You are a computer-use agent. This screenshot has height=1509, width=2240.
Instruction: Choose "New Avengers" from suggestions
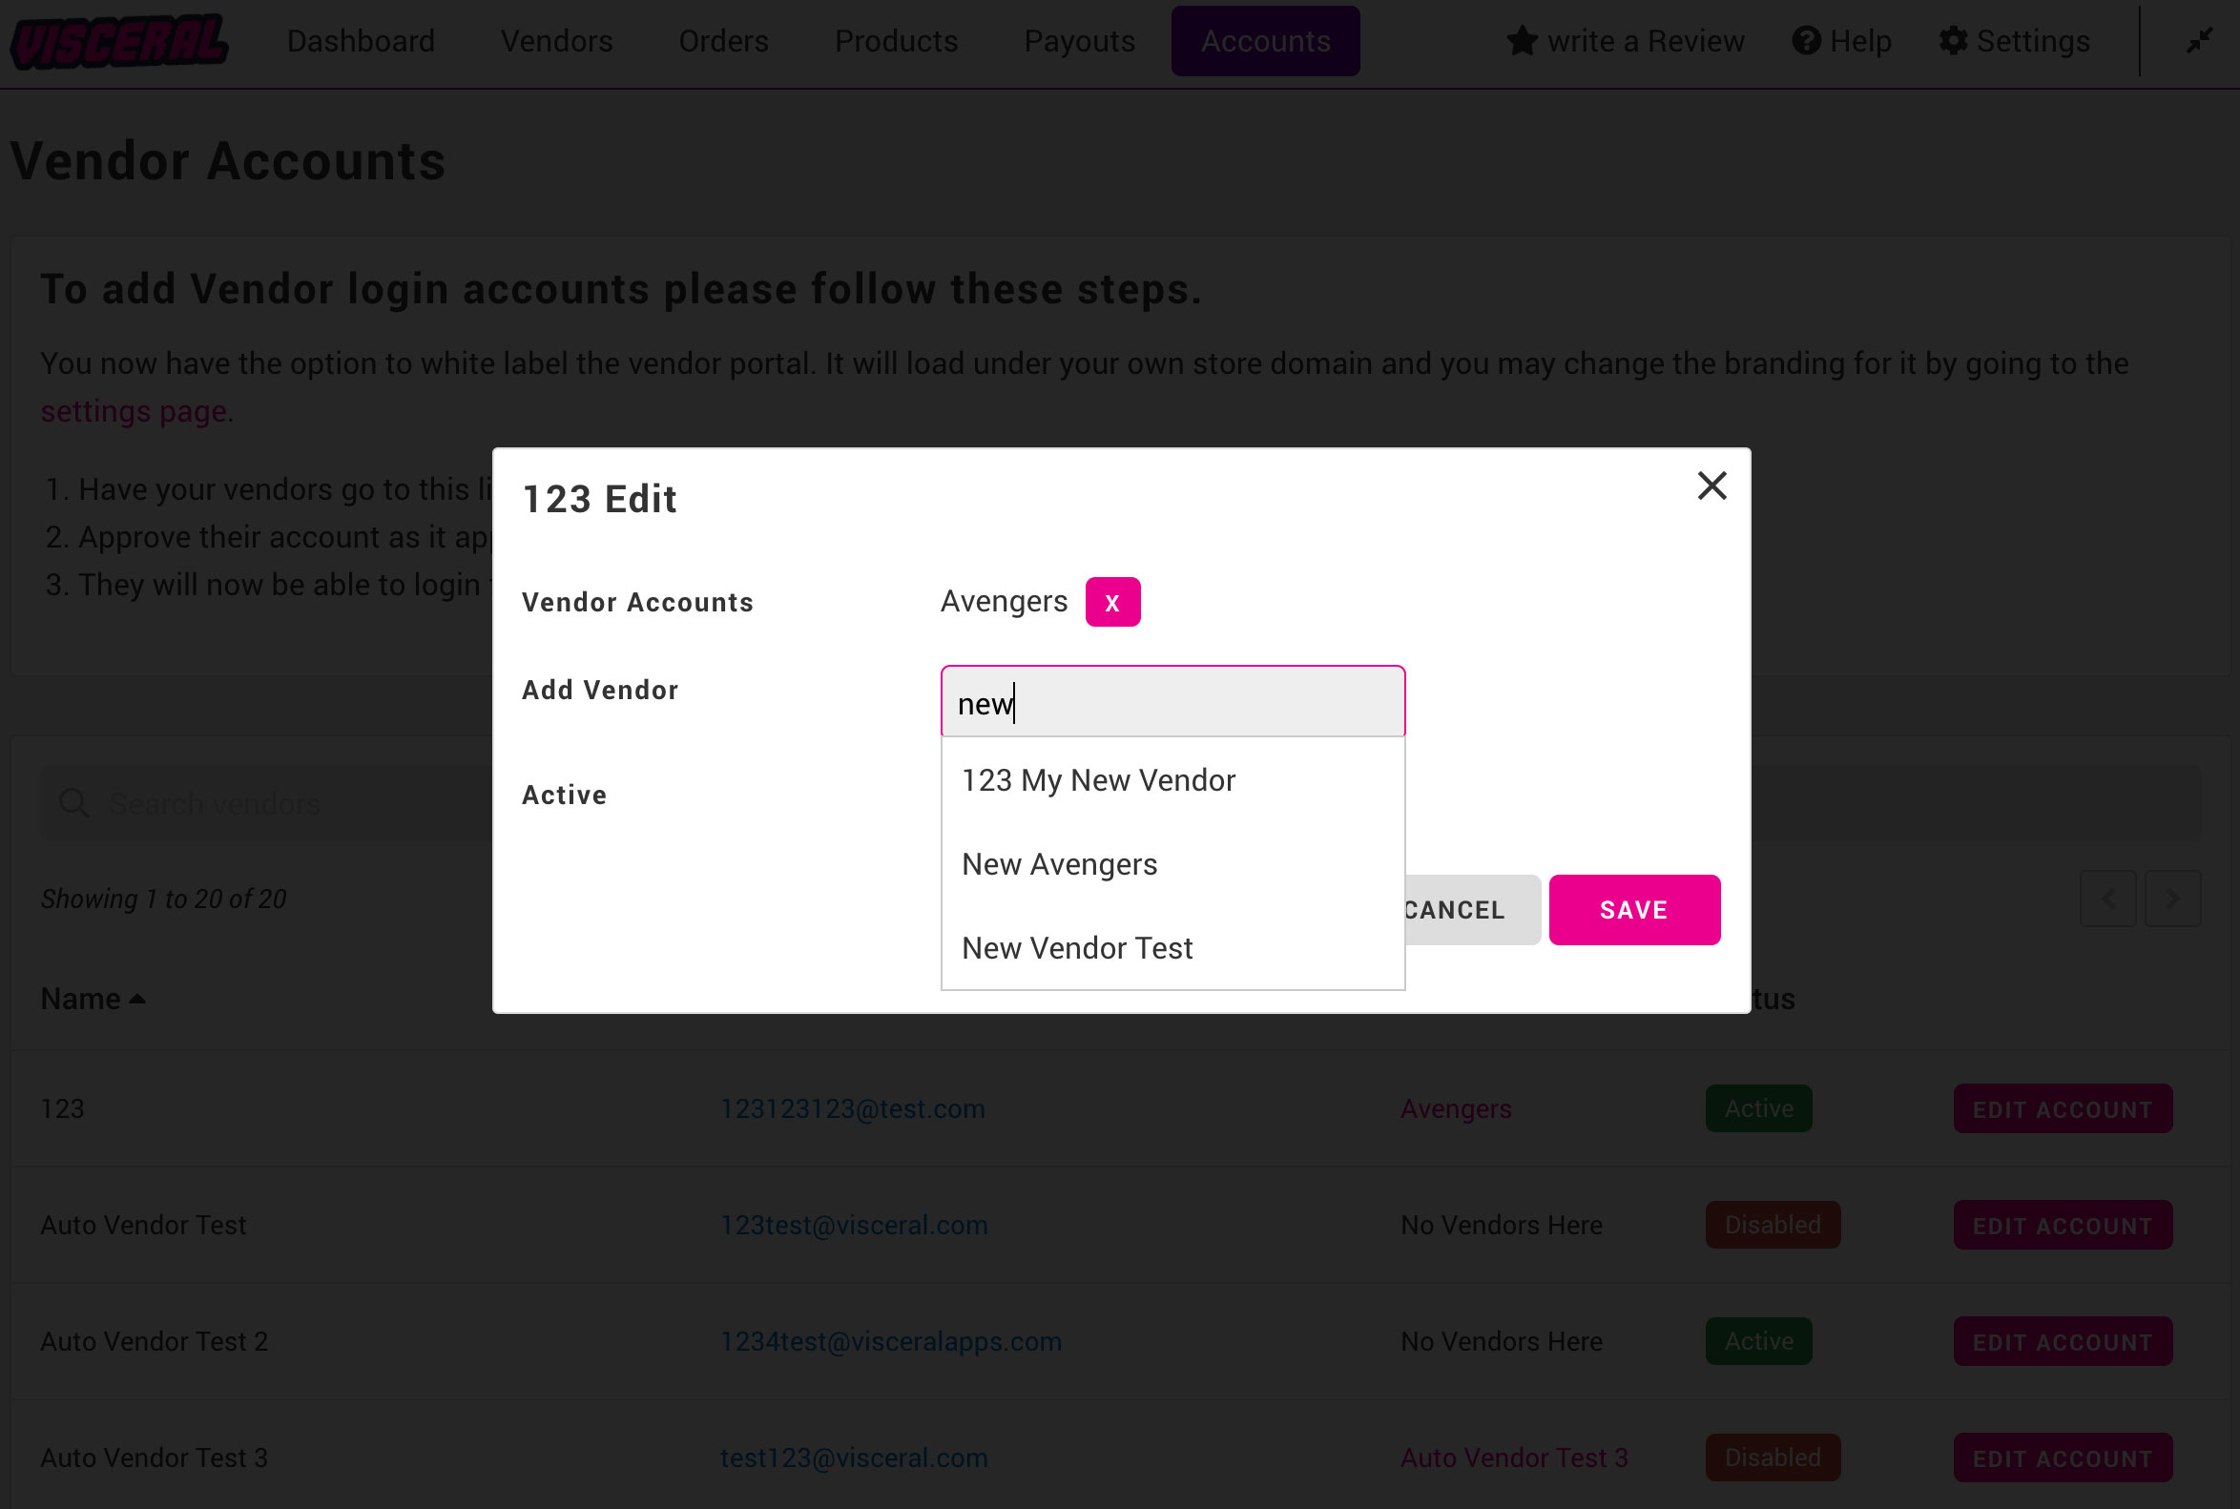click(1059, 864)
